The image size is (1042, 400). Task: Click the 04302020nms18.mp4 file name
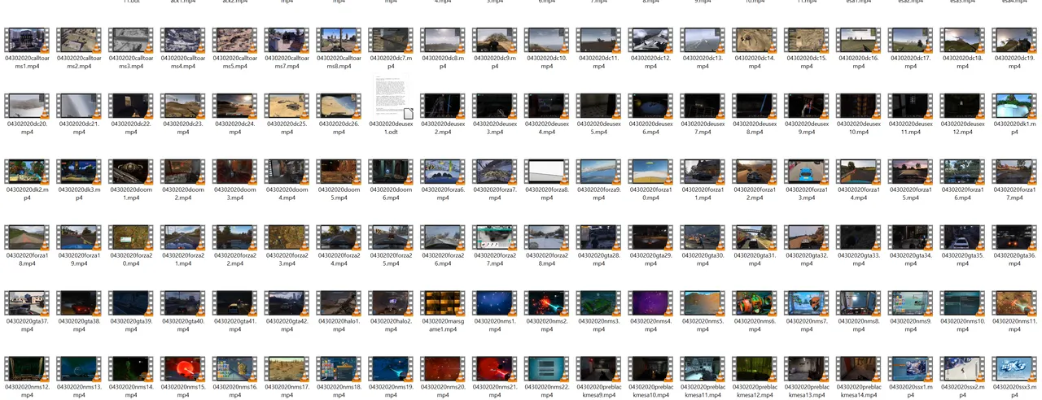coord(339,391)
